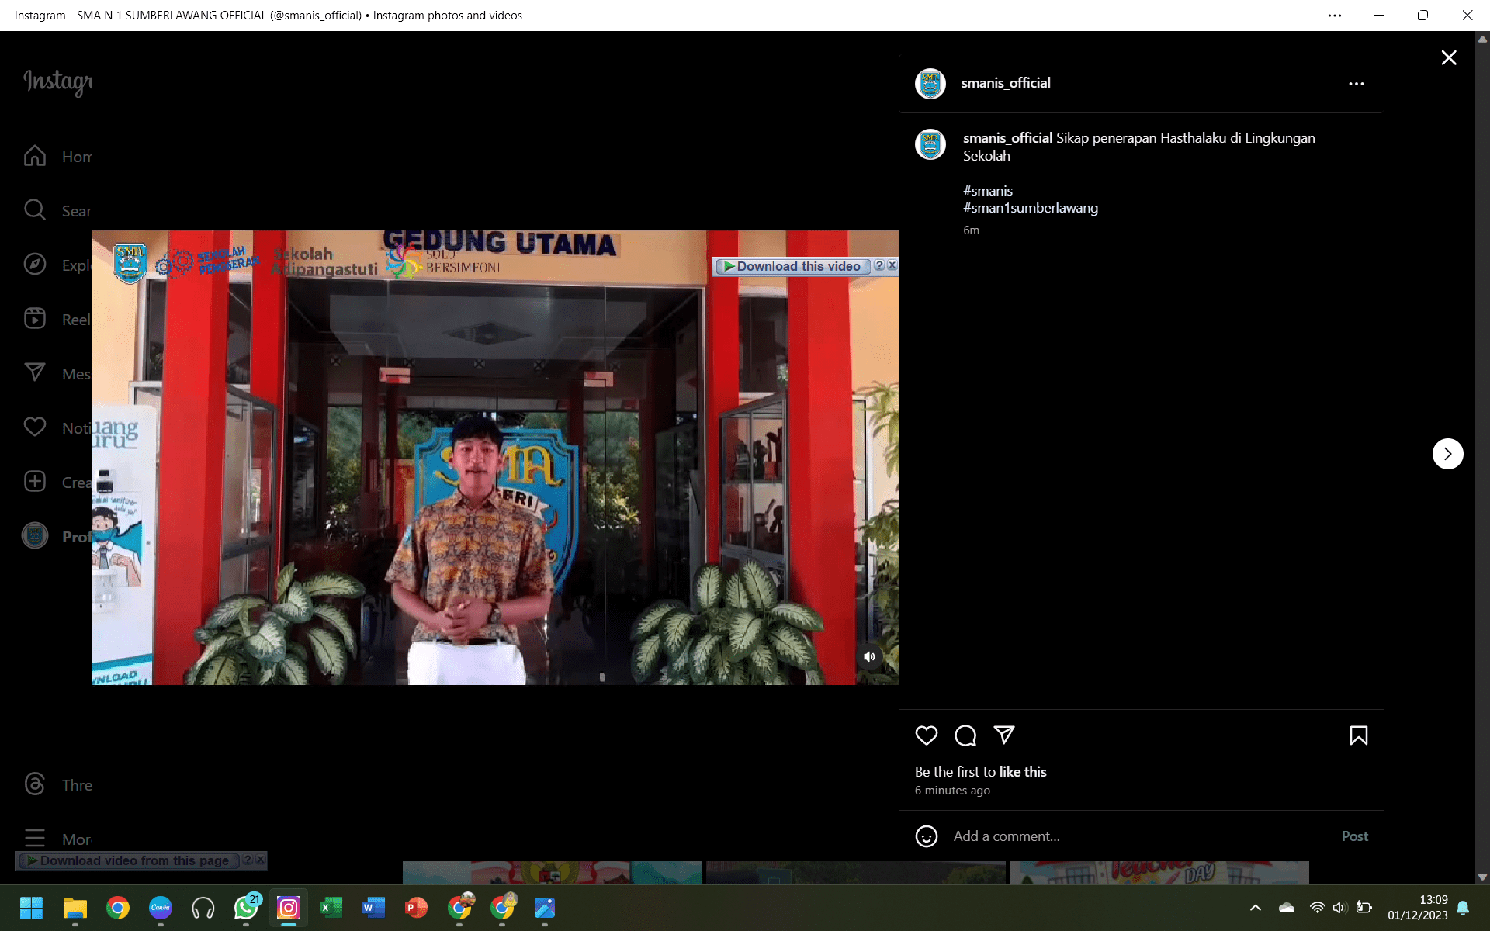This screenshot has width=1490, height=931.
Task: Click Create plus icon in sidebar
Action: pos(35,482)
